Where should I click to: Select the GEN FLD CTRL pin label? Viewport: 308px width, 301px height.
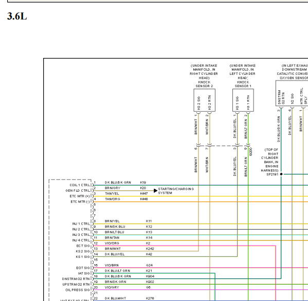click(78, 191)
